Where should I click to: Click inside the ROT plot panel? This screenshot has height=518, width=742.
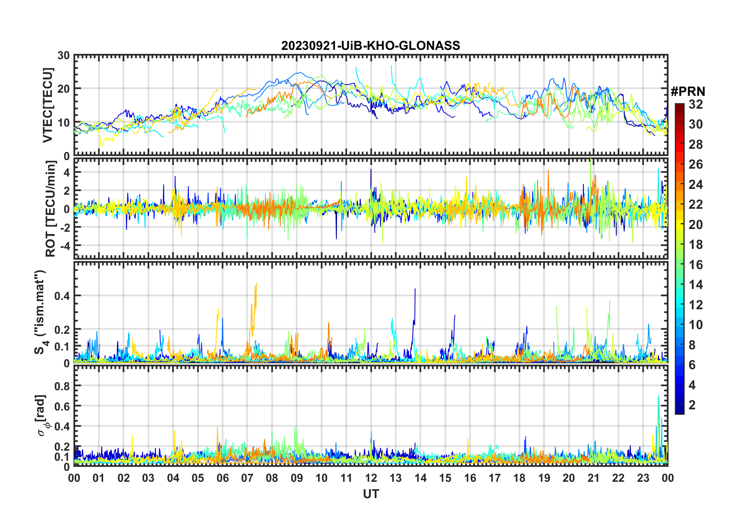click(371, 208)
